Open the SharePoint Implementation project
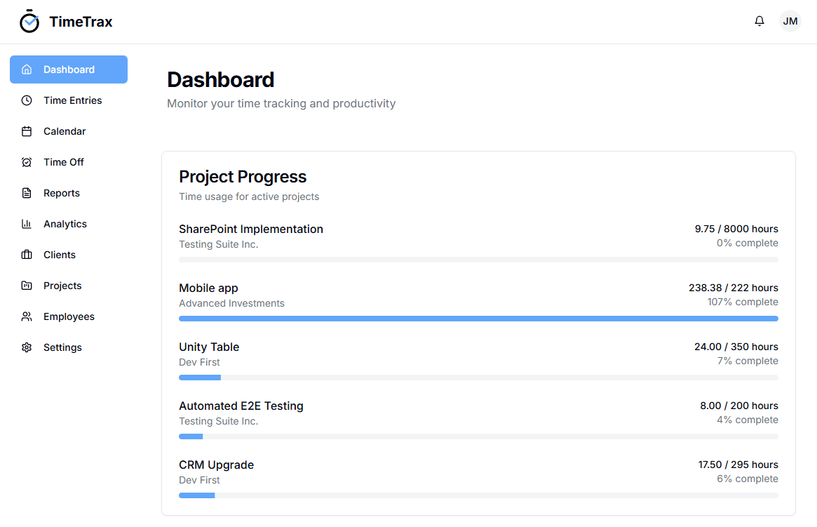The width and height of the screenshot is (817, 527). pos(250,229)
